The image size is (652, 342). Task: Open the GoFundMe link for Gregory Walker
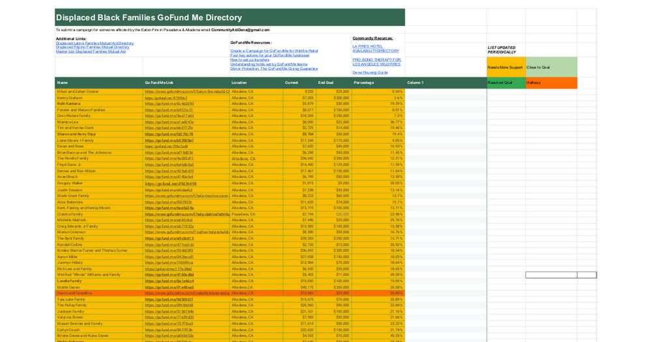(x=170, y=183)
